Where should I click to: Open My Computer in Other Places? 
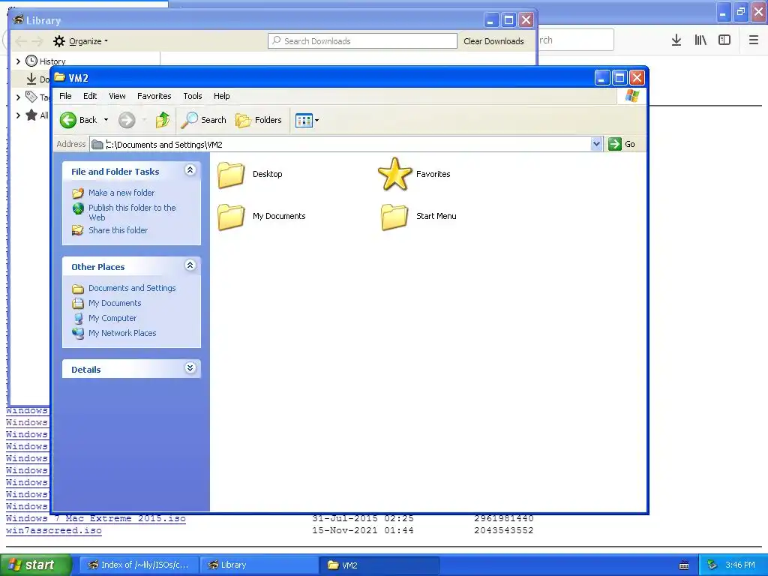point(112,318)
